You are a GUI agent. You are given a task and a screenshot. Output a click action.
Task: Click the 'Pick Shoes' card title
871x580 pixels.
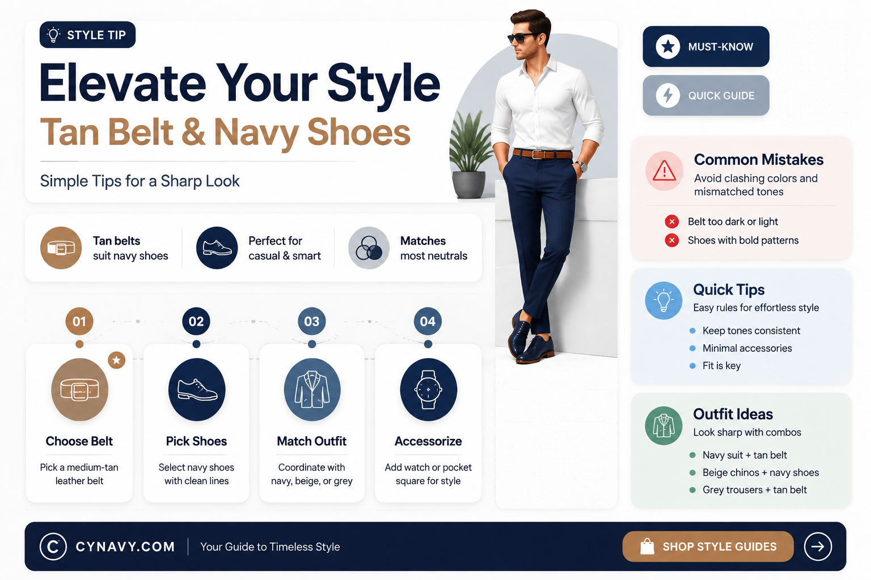(x=196, y=441)
